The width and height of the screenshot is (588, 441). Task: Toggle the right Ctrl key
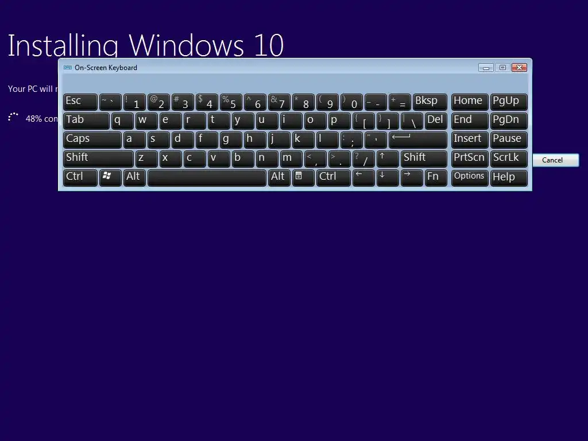coord(334,177)
